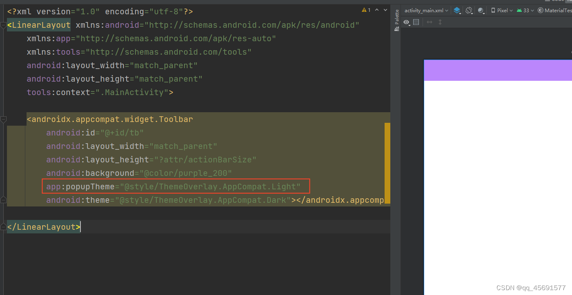
Task: Click the closing </LinearLayout> tag
Action: pos(44,227)
